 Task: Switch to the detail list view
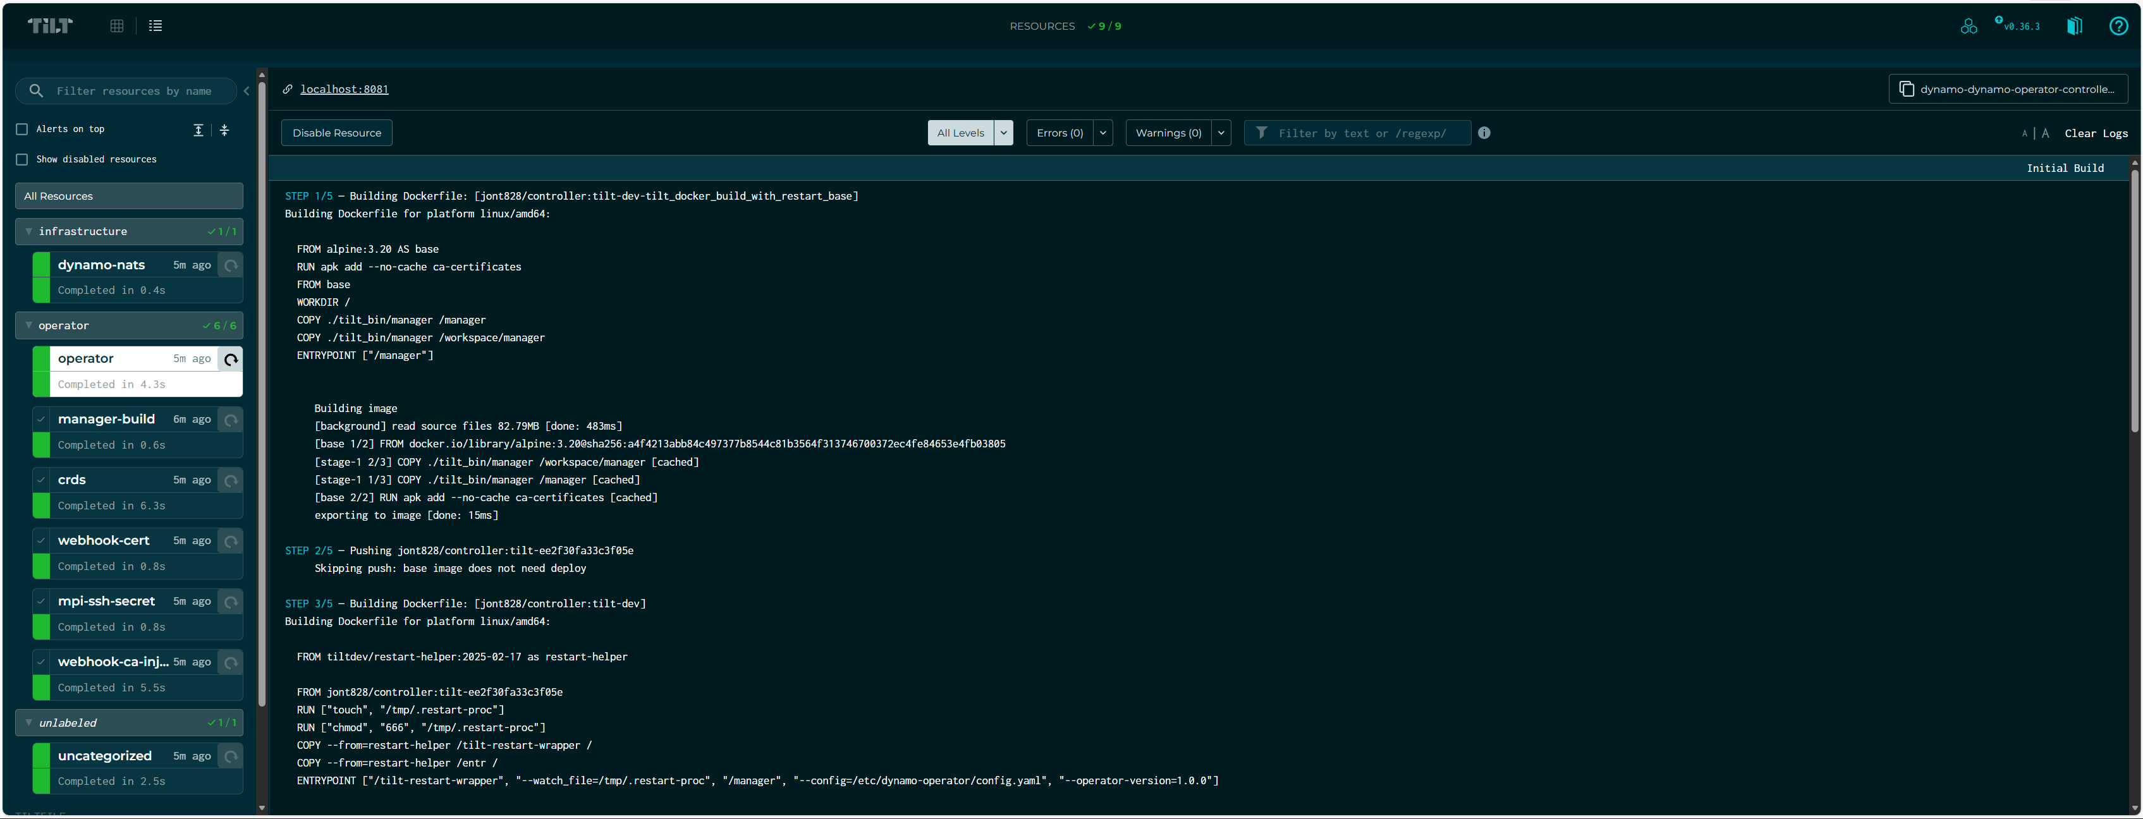(x=156, y=26)
